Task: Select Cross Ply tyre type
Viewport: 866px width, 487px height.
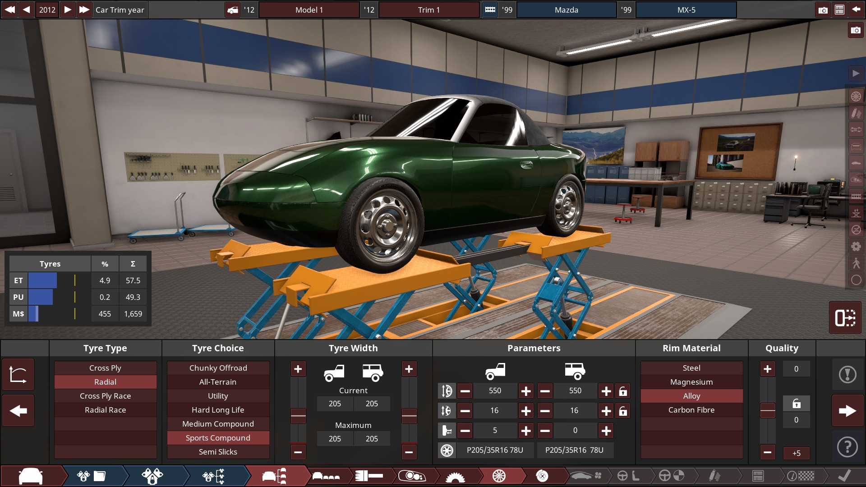Action: pos(105,368)
